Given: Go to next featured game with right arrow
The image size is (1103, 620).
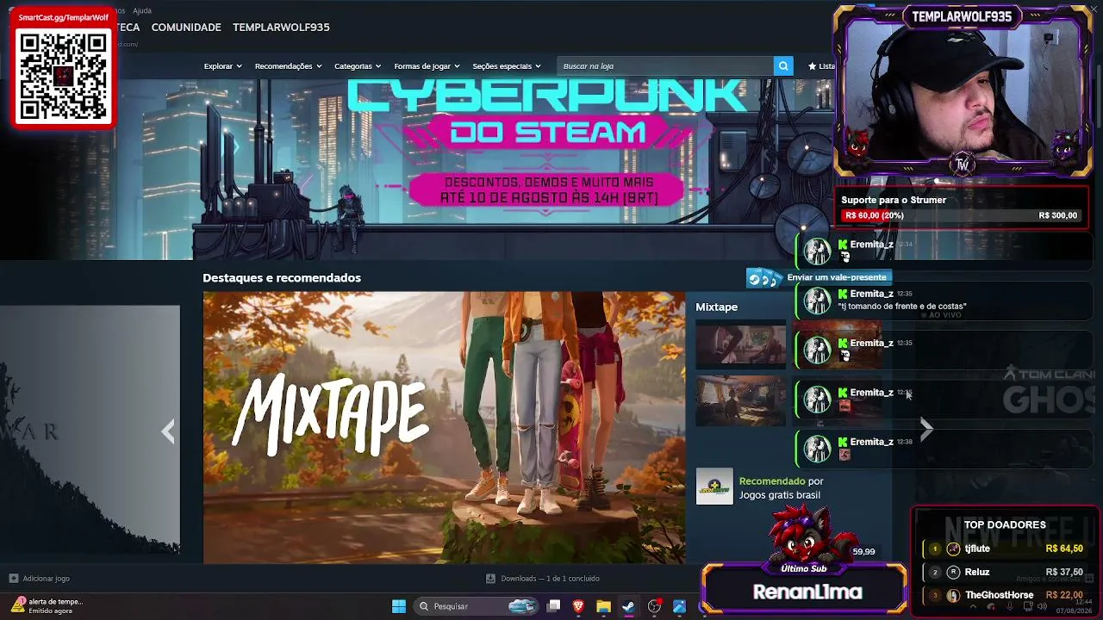Looking at the screenshot, I should 926,429.
